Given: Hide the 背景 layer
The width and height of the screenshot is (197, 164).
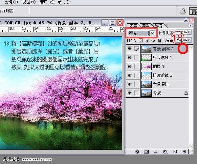Looking at the screenshot, I should (129, 93).
